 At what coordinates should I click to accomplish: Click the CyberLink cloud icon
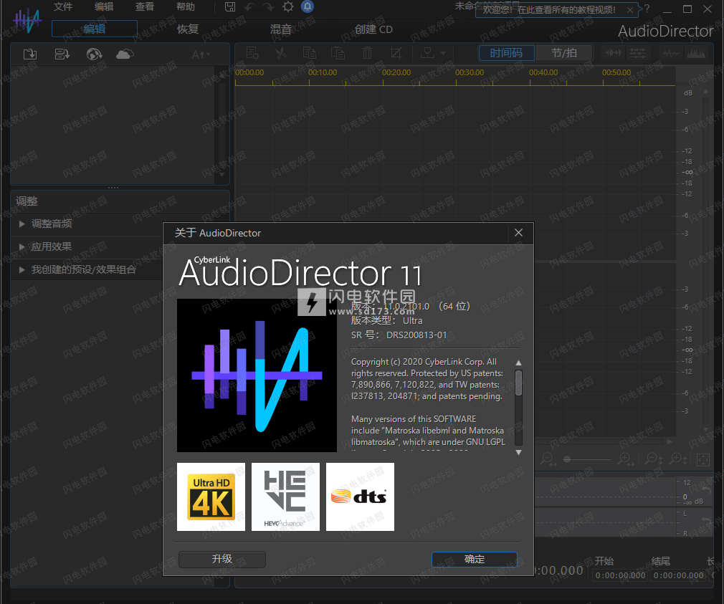click(125, 54)
